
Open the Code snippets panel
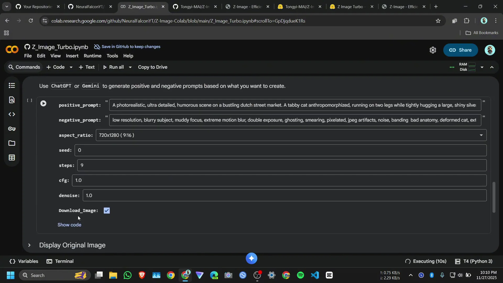tap(12, 114)
